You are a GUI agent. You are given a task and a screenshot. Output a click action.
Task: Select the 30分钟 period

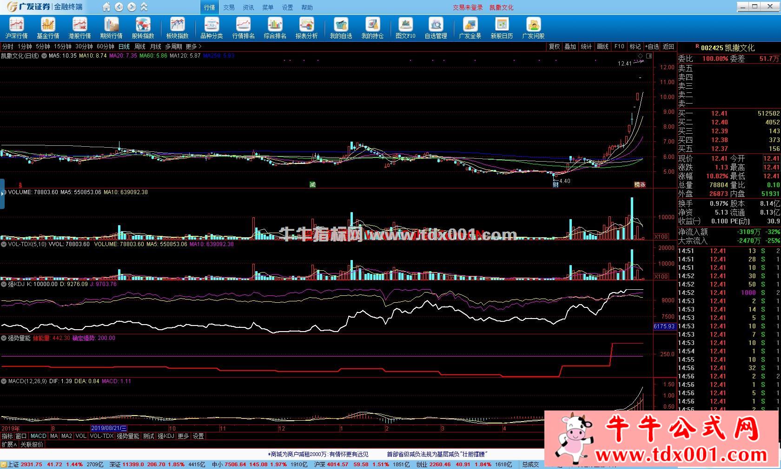[84, 46]
